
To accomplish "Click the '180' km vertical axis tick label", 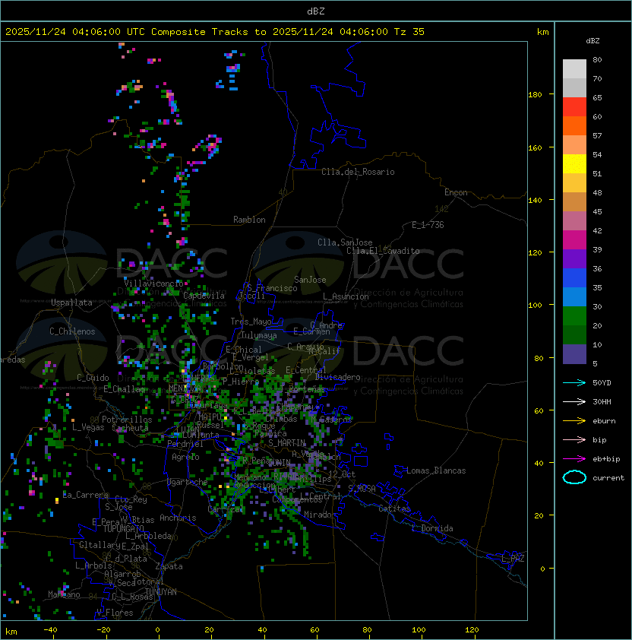I will pyautogui.click(x=535, y=95).
